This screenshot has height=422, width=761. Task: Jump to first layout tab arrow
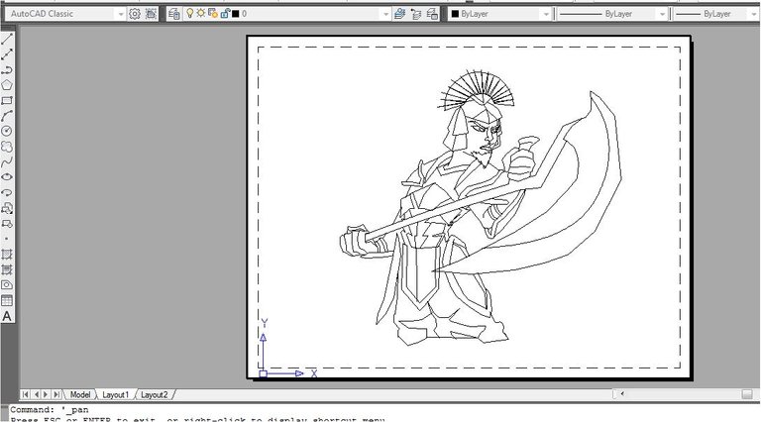tap(26, 395)
